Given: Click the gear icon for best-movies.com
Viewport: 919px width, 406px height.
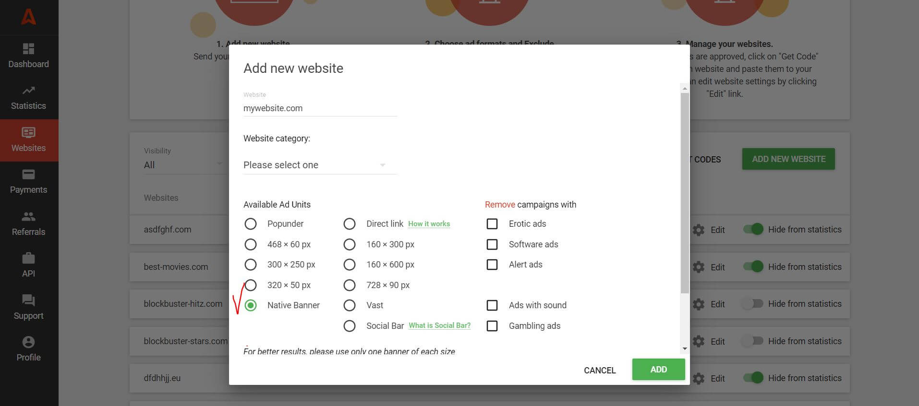Looking at the screenshot, I should click(x=699, y=267).
